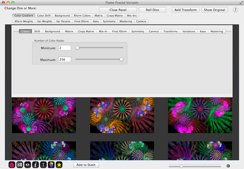The width and height of the screenshot is (244, 169).
Task: Click the fullscreen arrows in title bar
Action: click(241, 3)
